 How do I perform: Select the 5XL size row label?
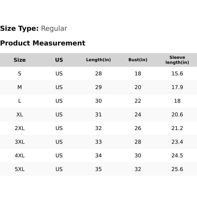(20, 169)
